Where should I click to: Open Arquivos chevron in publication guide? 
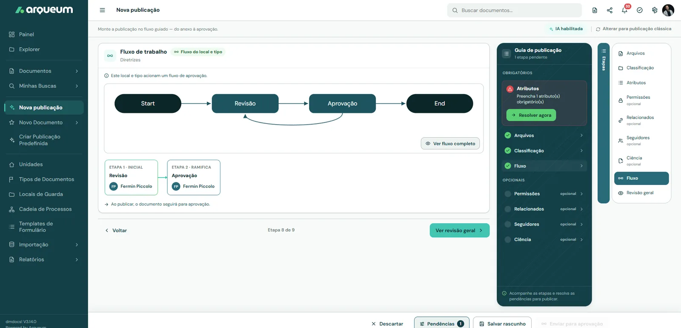tap(581, 135)
